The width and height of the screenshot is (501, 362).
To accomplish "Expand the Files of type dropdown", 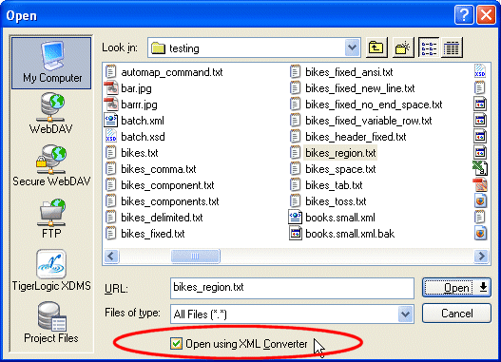I will pos(406,314).
